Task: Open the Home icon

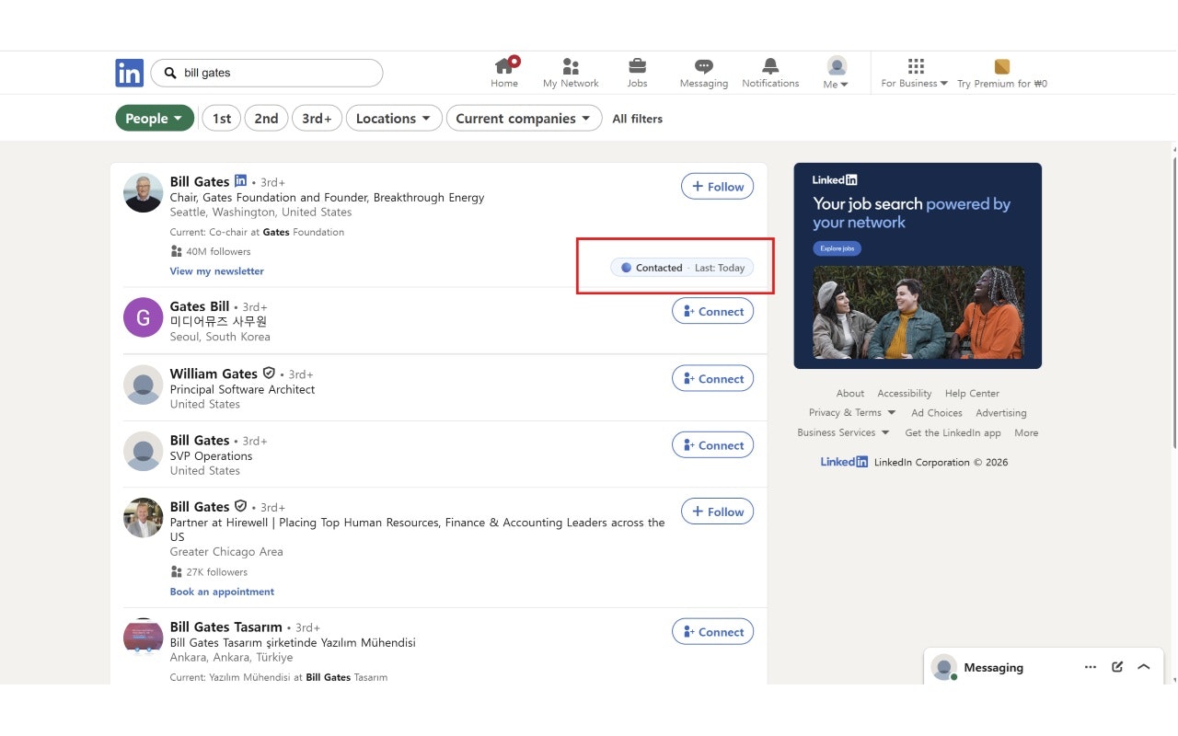Action: (504, 69)
